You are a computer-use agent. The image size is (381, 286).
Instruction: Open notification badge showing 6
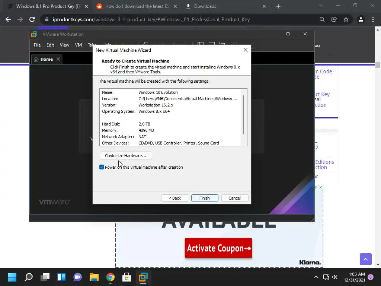click(x=371, y=277)
